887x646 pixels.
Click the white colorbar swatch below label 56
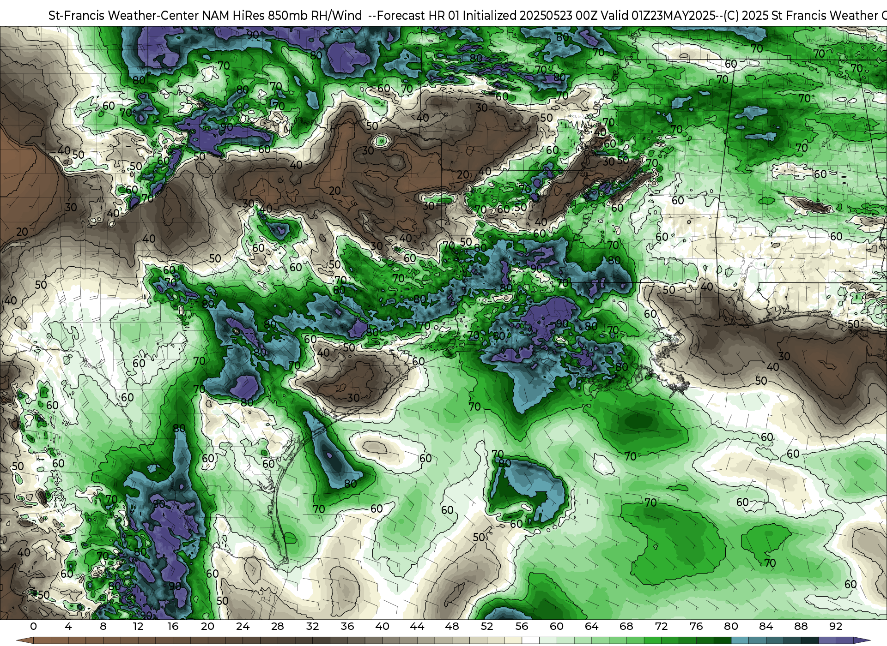point(530,640)
